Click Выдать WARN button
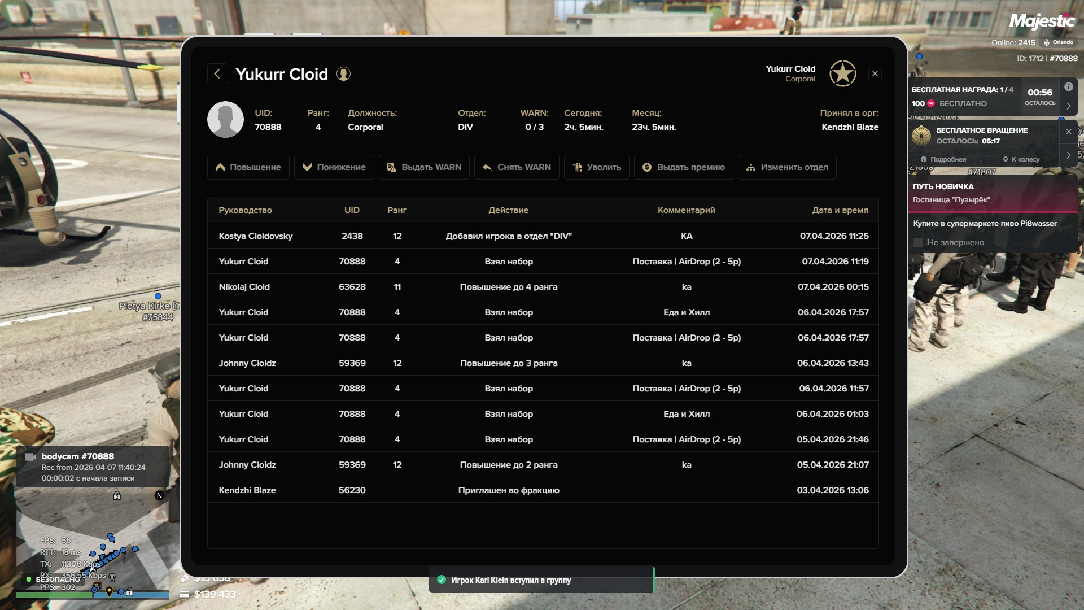The height and width of the screenshot is (610, 1084). pos(424,167)
